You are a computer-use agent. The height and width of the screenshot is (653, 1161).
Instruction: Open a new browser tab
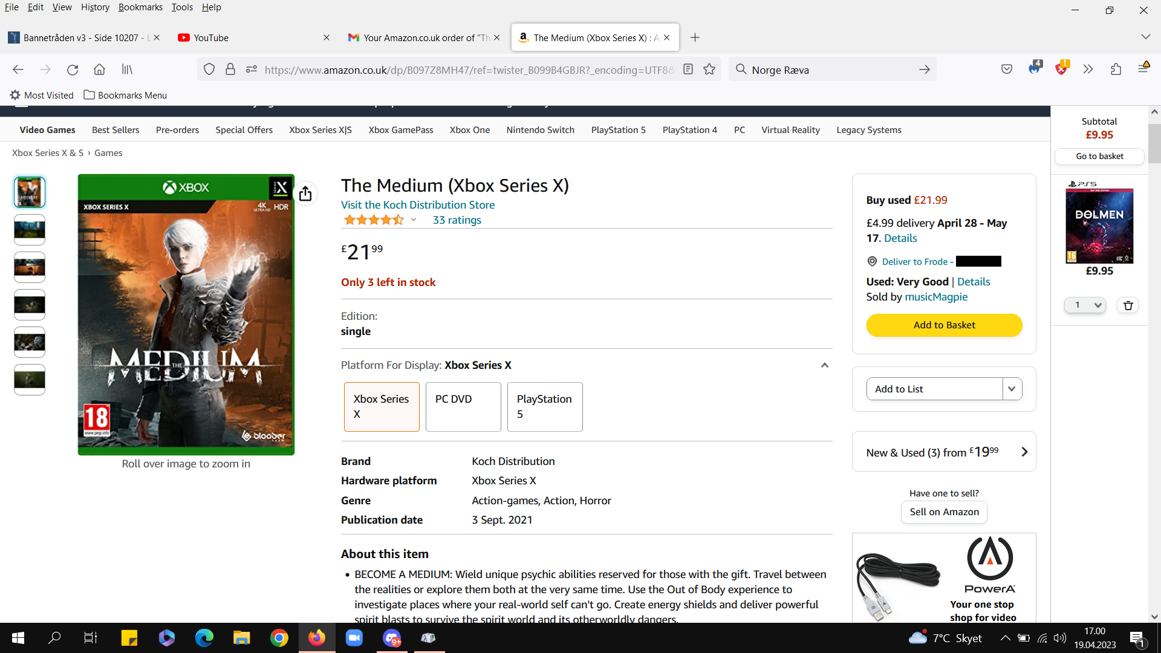695,37
